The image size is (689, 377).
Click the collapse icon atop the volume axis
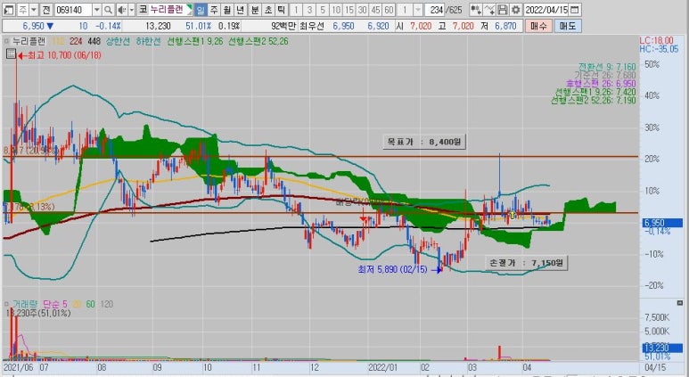(680, 303)
